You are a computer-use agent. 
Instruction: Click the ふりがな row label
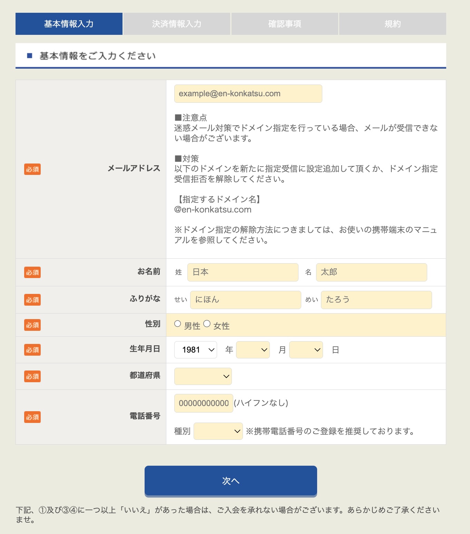pos(145,299)
